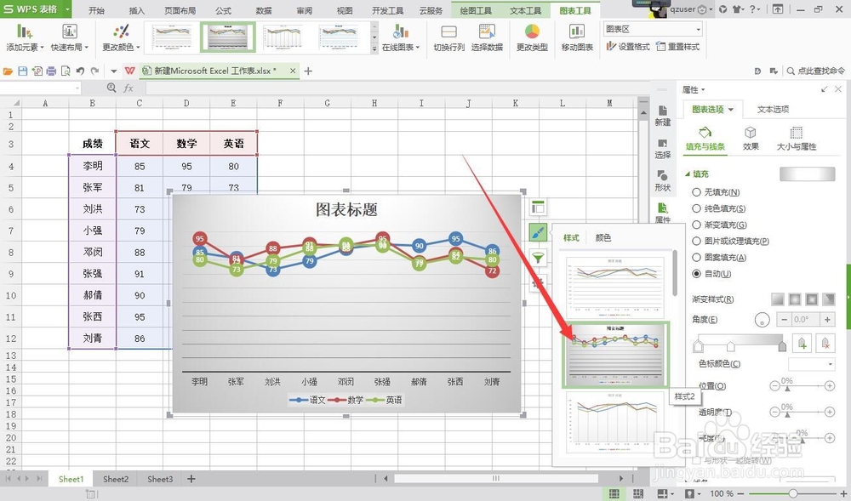Click the save icon in quick toolbar
This screenshot has width=851, height=501.
pyautogui.click(x=23, y=71)
